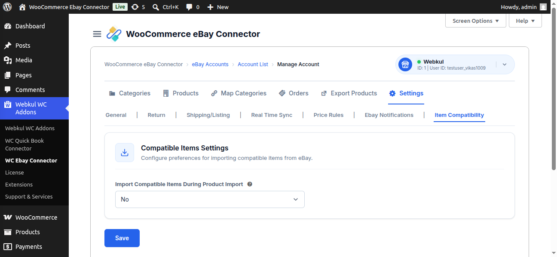Screen dimensions: 557x257
Task: Open search with the magnifier icon
Action: (x=156, y=7)
